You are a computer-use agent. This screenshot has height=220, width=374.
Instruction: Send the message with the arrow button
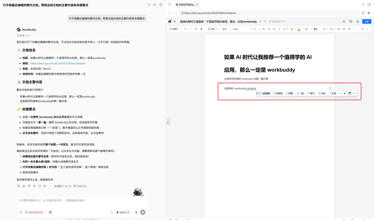[x=143, y=212]
